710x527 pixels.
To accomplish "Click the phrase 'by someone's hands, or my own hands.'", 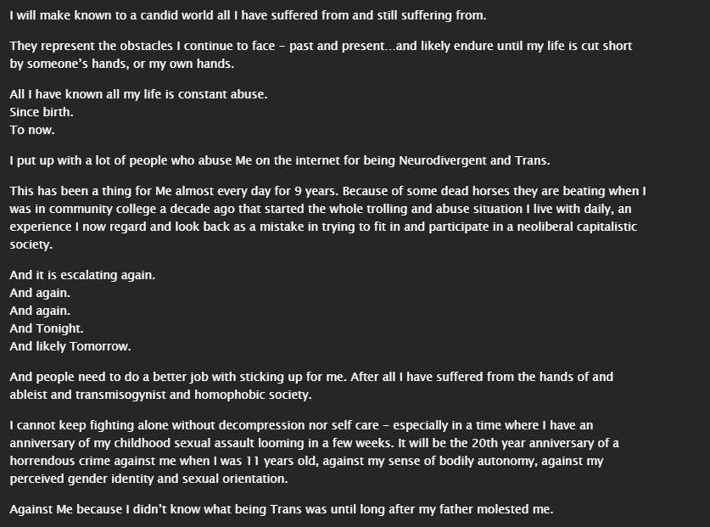I will click(122, 64).
